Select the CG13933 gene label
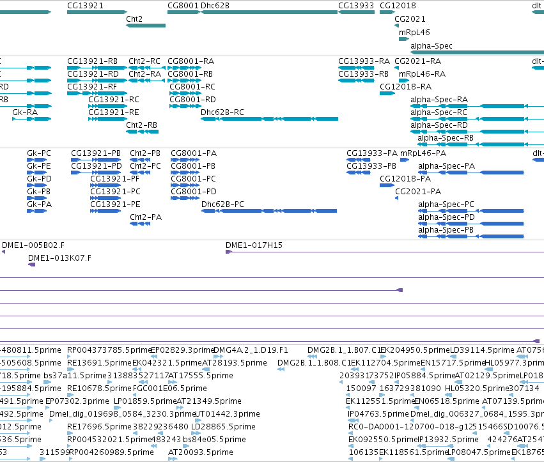Viewport: 544px width, 462px height. 356,6
